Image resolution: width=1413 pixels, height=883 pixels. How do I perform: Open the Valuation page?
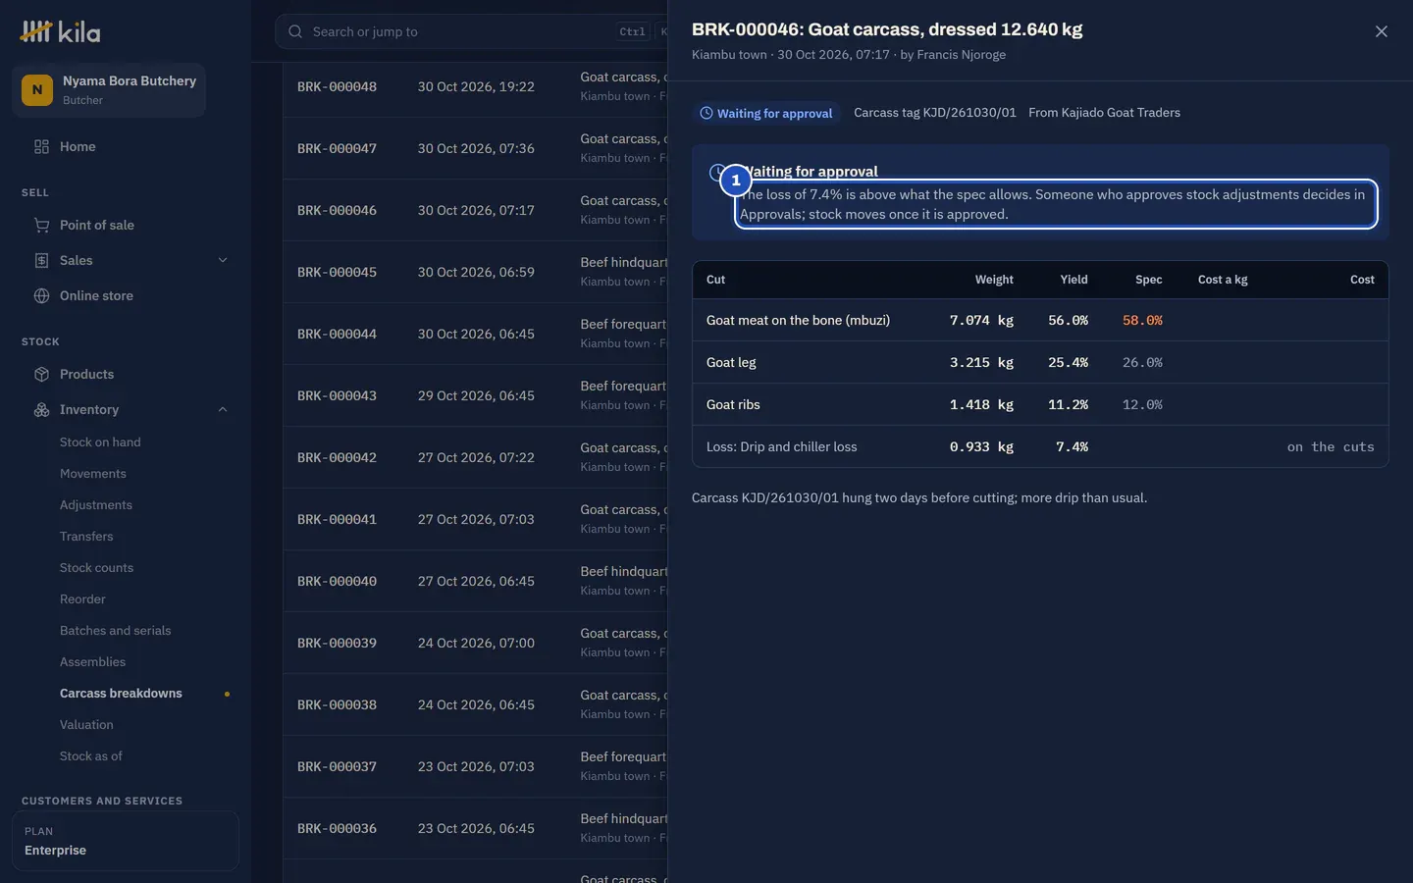pos(86,724)
